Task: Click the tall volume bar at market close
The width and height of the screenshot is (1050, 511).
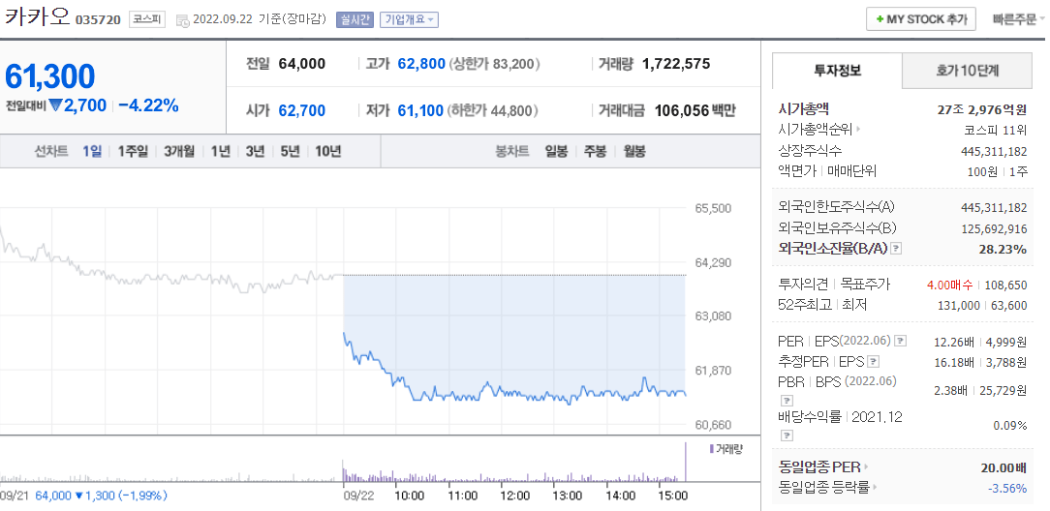Action: point(686,462)
